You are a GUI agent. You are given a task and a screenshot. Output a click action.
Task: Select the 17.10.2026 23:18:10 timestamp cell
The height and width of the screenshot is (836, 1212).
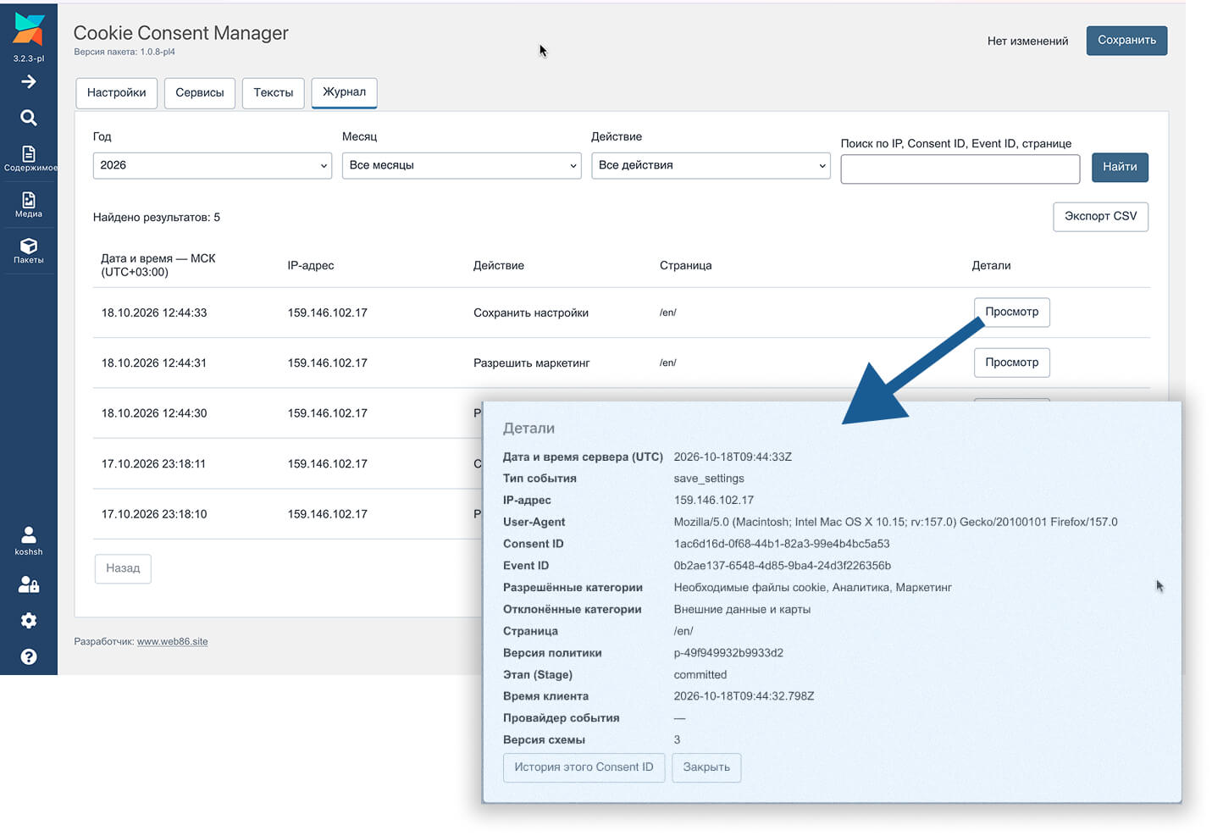tap(154, 514)
